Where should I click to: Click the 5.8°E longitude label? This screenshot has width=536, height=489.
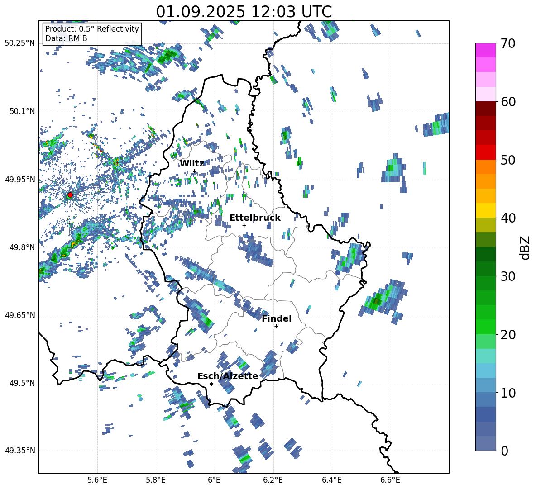[x=156, y=480]
